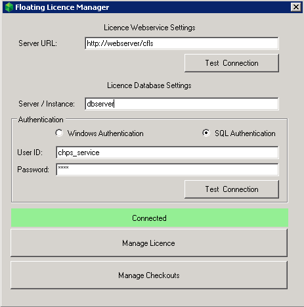Viewport: 304px width, 307px height.
Task: Focus the Server / Instance text box
Action: [x=182, y=104]
